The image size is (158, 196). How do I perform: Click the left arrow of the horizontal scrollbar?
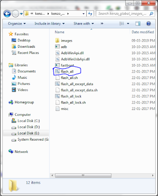[x=52, y=175]
